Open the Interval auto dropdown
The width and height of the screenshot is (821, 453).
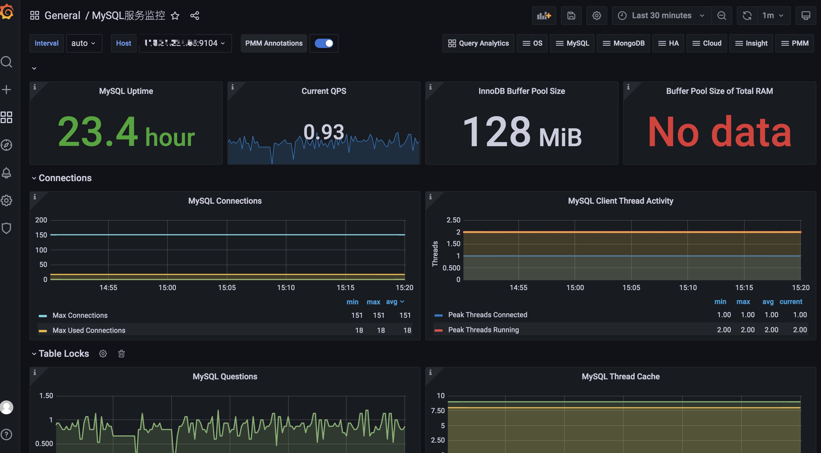coord(84,43)
